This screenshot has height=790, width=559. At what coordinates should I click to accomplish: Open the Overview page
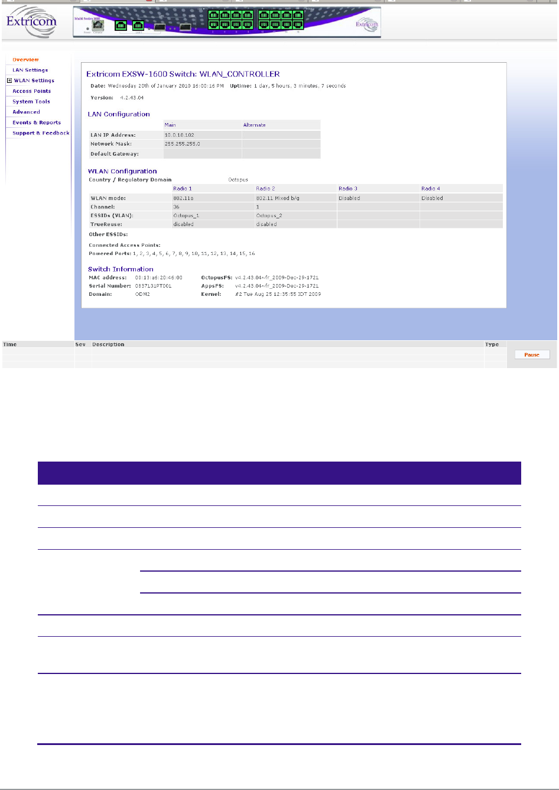(25, 60)
